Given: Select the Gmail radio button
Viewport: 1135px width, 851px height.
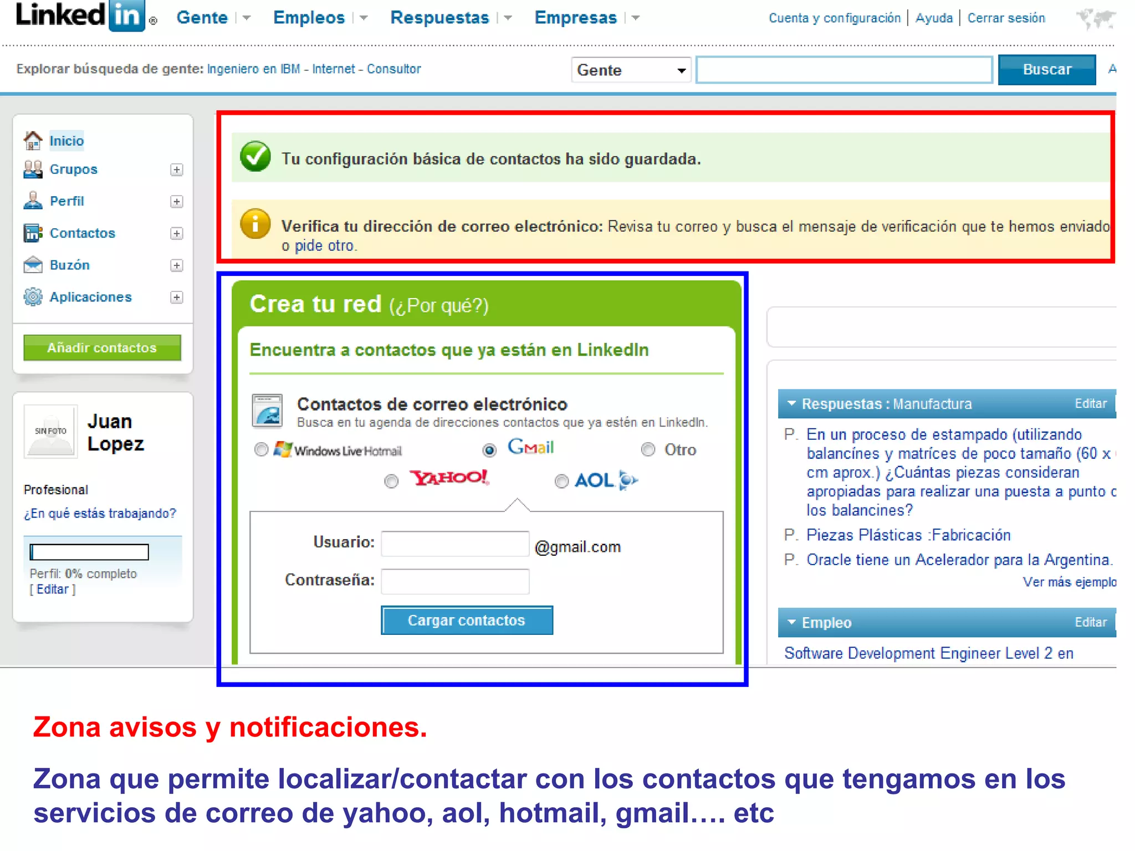Looking at the screenshot, I should pyautogui.click(x=489, y=450).
